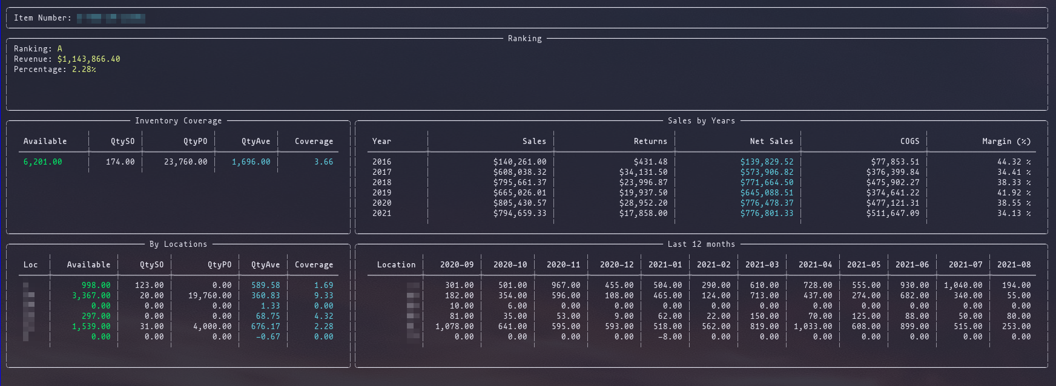Select sales figure $608,038.32
This screenshot has width=1056, height=386.
point(520,172)
